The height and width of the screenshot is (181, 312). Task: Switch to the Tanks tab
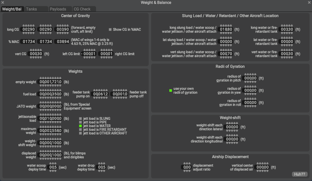pyautogui.click(x=31, y=9)
